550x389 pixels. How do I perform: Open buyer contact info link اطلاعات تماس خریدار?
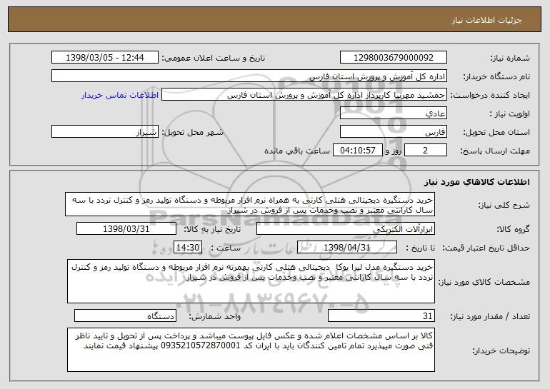[119, 96]
